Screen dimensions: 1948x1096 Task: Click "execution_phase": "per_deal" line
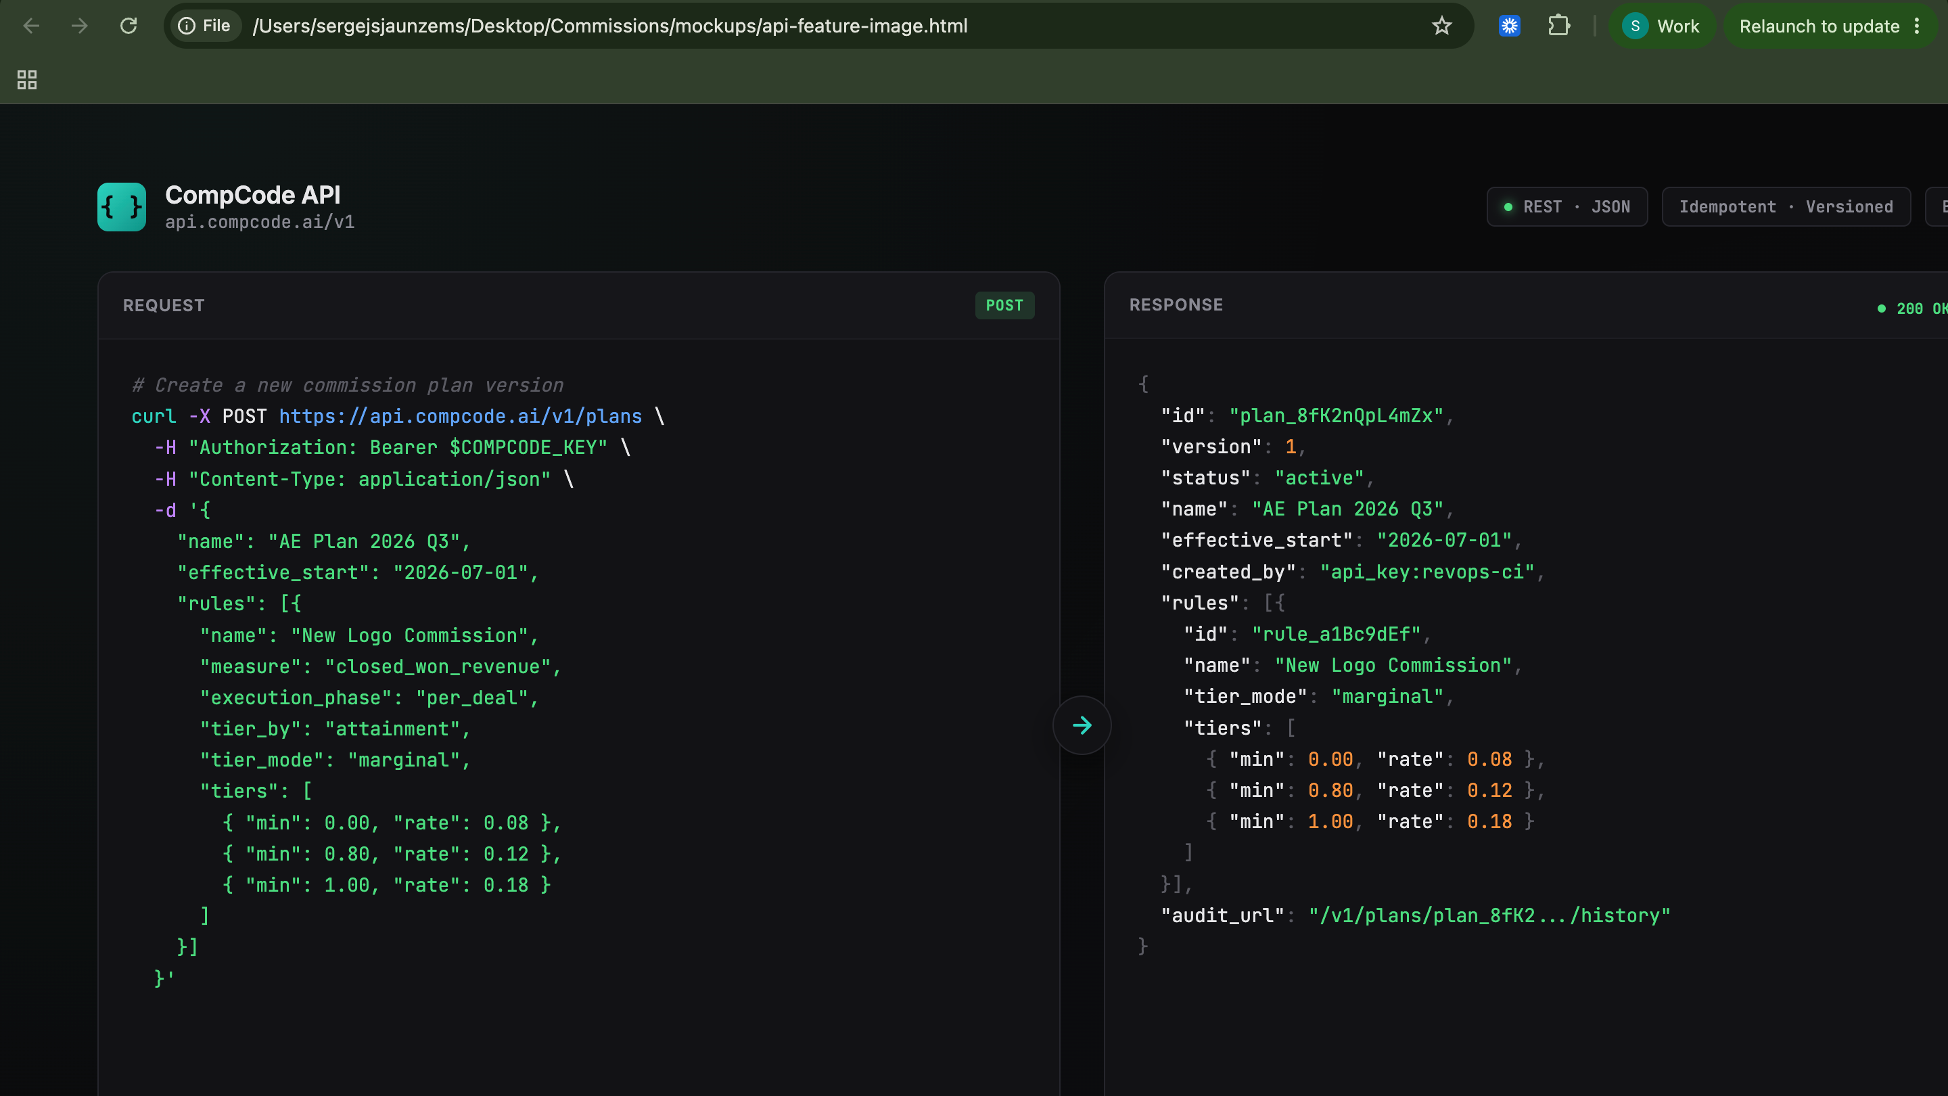[x=369, y=698]
